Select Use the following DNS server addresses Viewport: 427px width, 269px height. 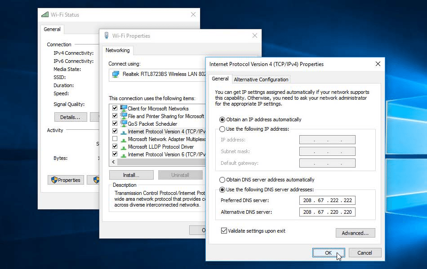(x=222, y=190)
